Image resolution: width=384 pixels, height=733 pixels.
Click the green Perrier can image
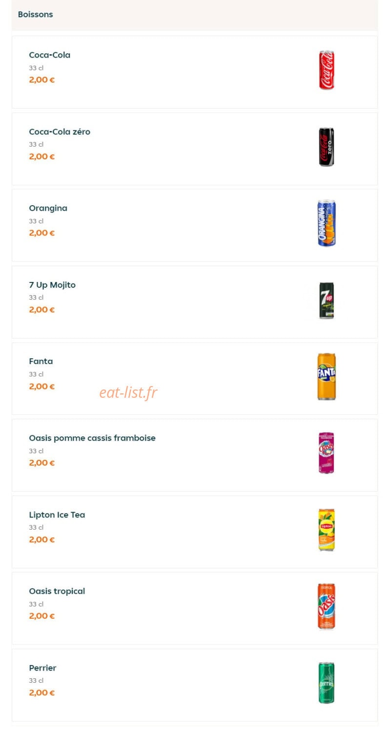pyautogui.click(x=326, y=683)
